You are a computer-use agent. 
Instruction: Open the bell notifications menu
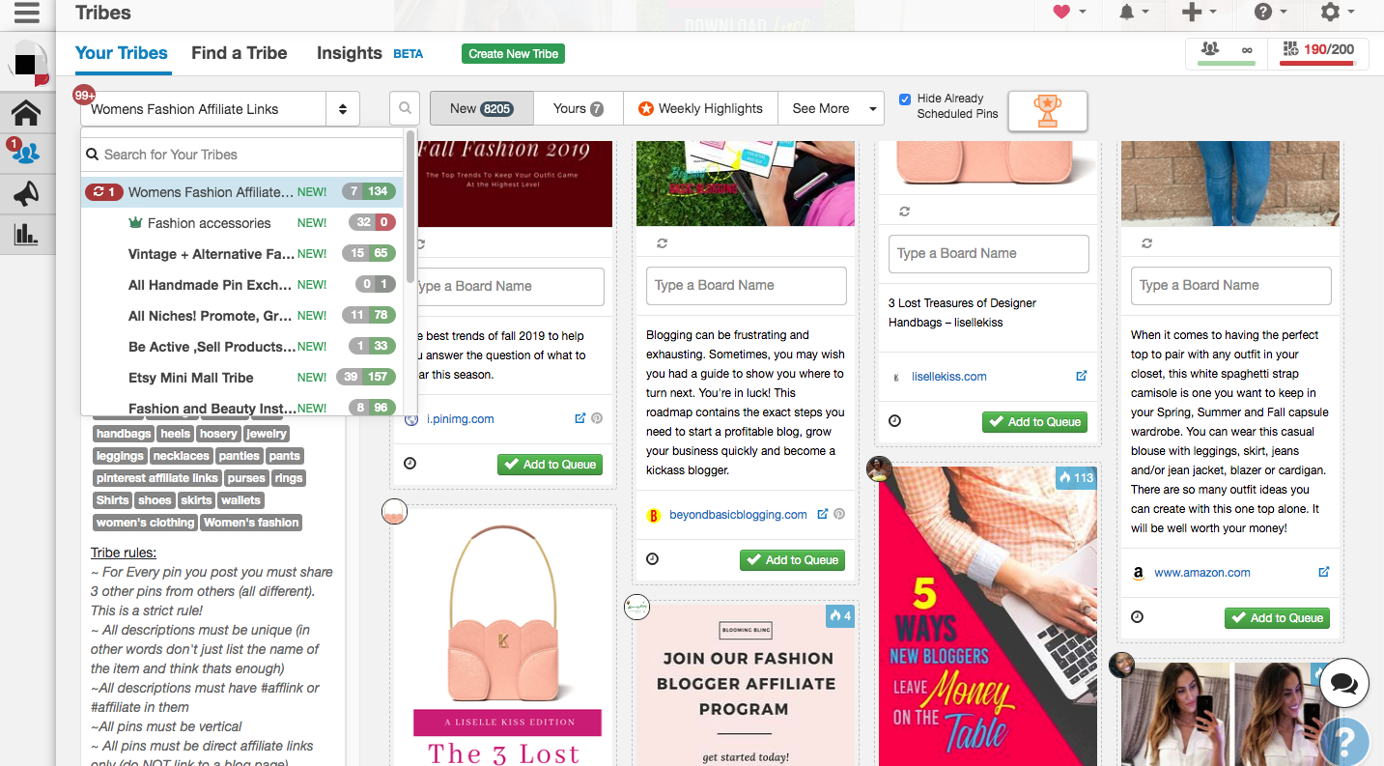coord(1133,13)
